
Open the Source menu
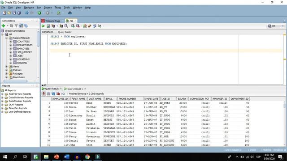coord(48,8)
